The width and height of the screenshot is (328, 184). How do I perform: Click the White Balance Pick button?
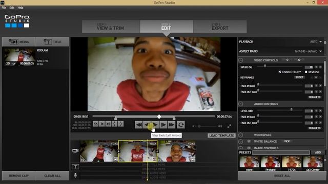pyautogui.click(x=287, y=141)
